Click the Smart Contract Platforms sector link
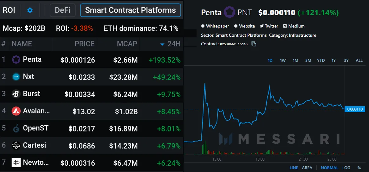Screen dimensions: 369x172 (241, 35)
